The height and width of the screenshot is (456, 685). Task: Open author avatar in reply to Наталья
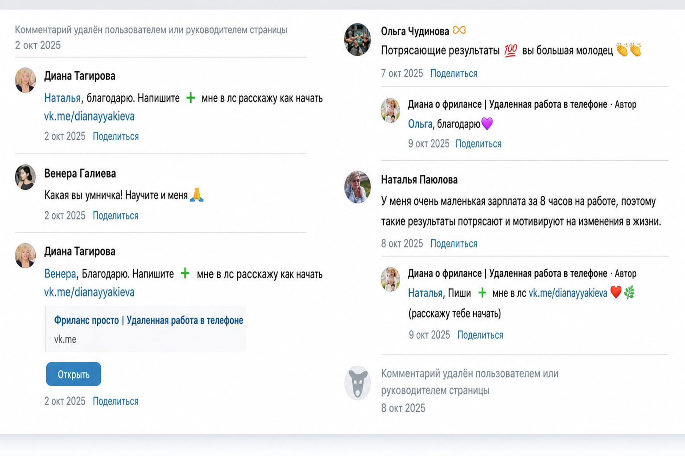point(390,279)
